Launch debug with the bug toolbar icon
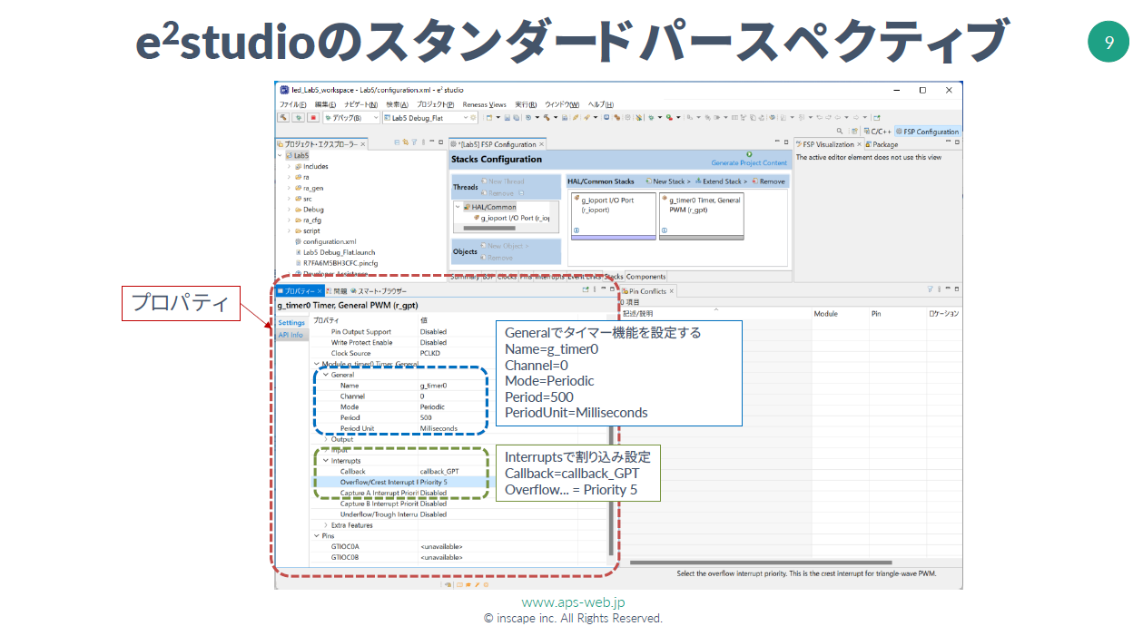Viewport: 1143px width, 636px height. coord(298,117)
